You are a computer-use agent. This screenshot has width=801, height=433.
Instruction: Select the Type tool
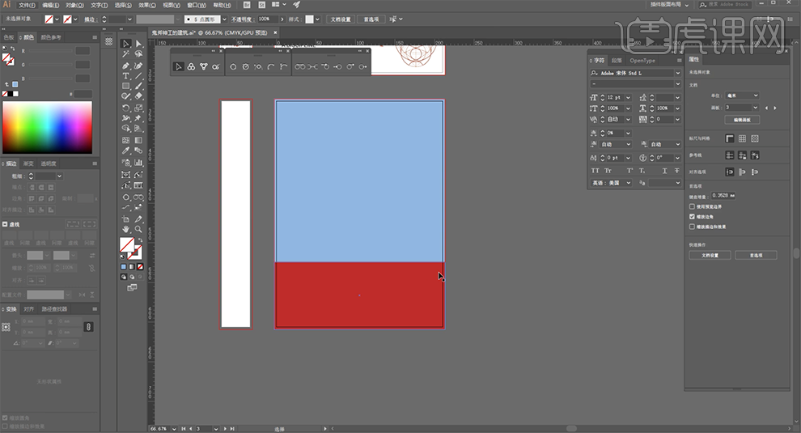click(125, 75)
